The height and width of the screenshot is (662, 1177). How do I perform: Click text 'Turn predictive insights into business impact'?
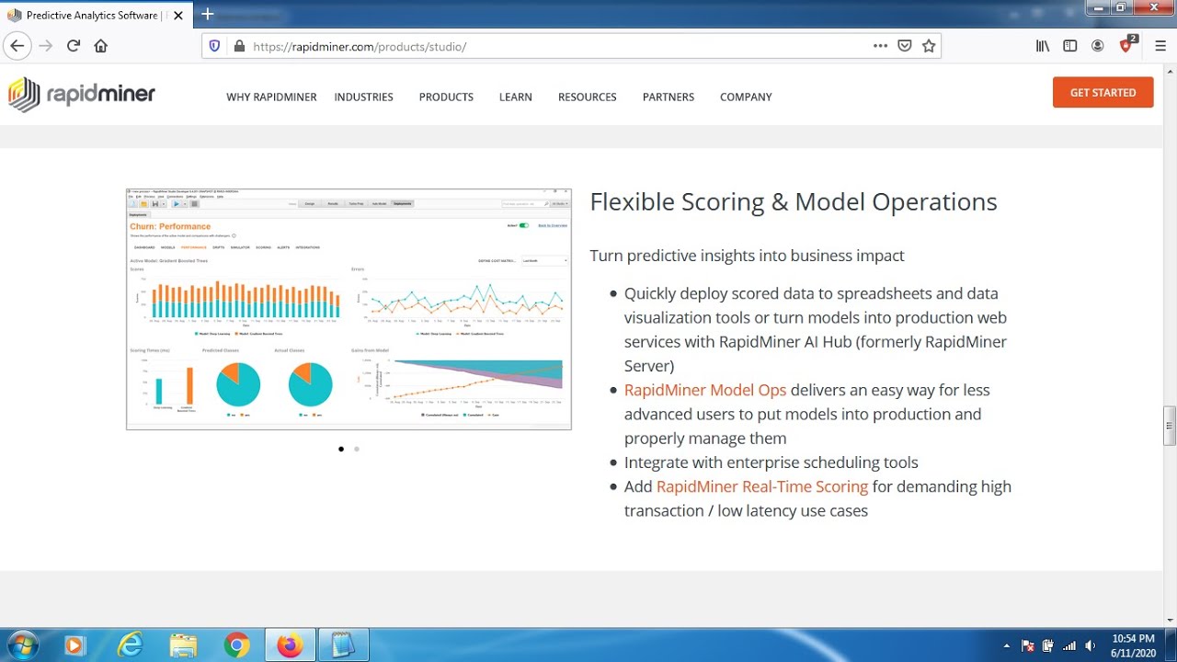[x=747, y=256]
